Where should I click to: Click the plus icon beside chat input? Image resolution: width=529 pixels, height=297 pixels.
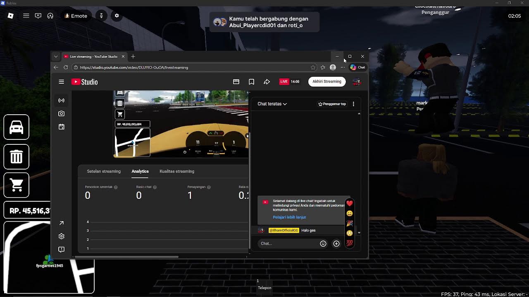coord(336,244)
